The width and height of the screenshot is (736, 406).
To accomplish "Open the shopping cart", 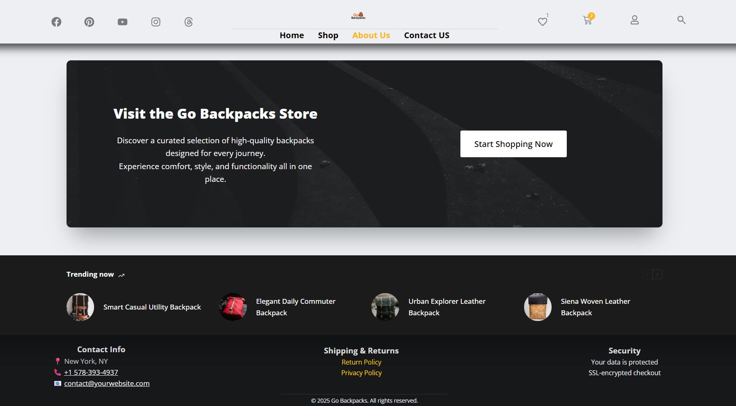I will [587, 20].
